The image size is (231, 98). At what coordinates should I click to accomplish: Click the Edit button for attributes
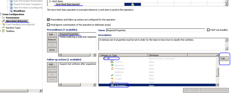(x=224, y=58)
